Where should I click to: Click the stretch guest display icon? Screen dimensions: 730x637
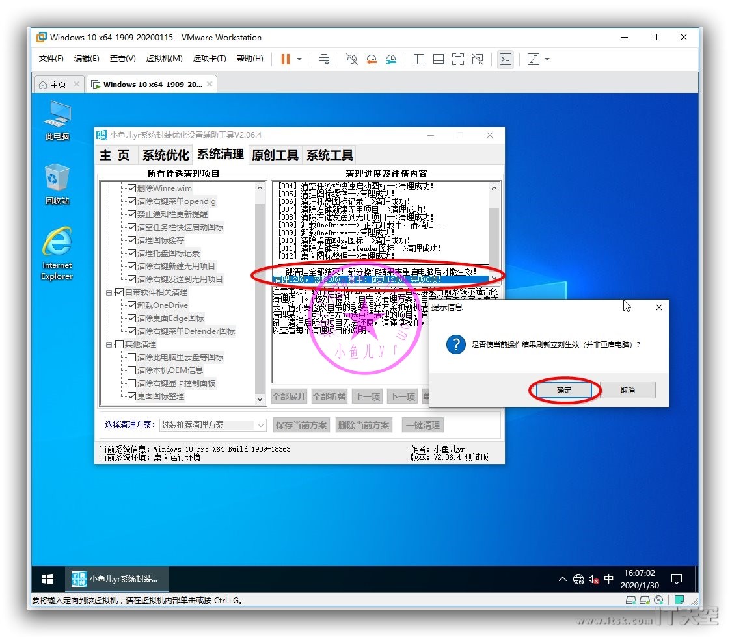tap(534, 59)
